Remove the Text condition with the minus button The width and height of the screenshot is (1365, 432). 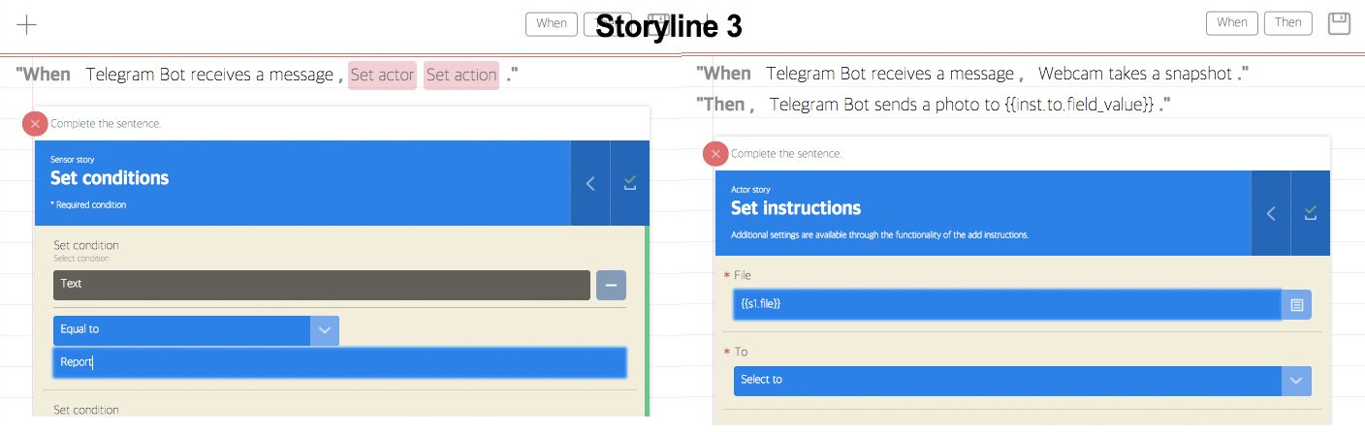pos(611,285)
